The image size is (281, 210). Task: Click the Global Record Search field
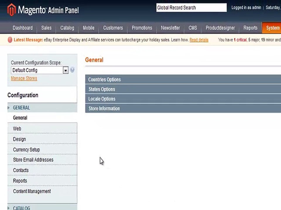[191, 8]
